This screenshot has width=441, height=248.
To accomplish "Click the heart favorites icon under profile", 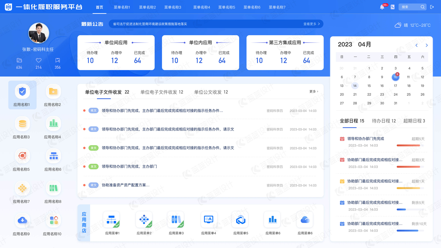I will [39, 61].
